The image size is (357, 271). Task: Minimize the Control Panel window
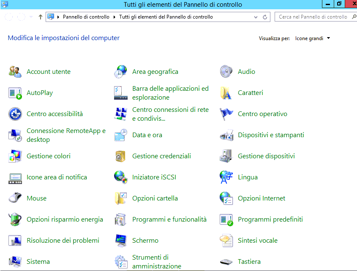(328, 4)
